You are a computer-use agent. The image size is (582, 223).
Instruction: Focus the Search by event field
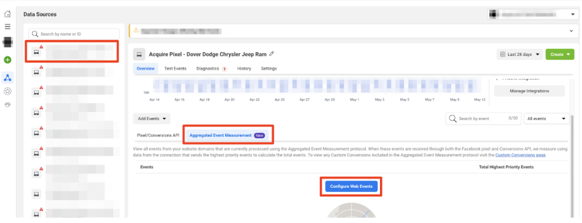(x=483, y=118)
